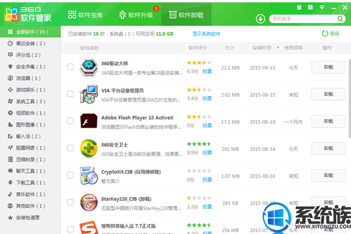351x234 pixels.
Task: Uninstall Adobe Flash Player with 卸载 button
Action: coord(328,121)
